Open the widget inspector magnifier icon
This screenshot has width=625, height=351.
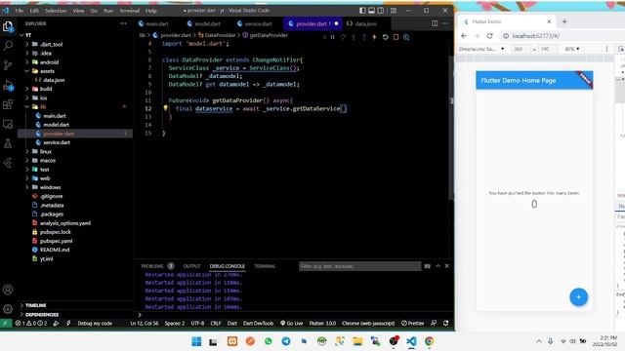406,37
